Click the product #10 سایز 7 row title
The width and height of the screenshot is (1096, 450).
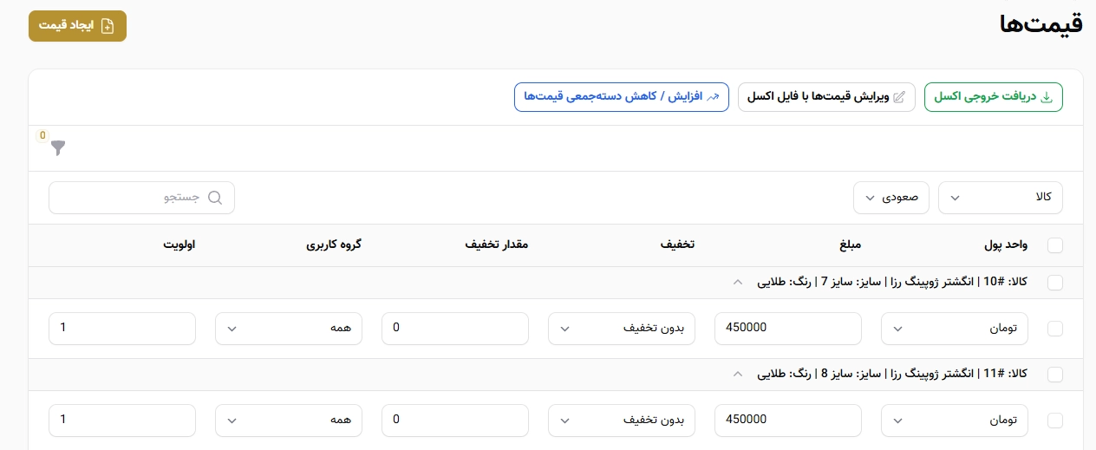pyautogui.click(x=892, y=282)
